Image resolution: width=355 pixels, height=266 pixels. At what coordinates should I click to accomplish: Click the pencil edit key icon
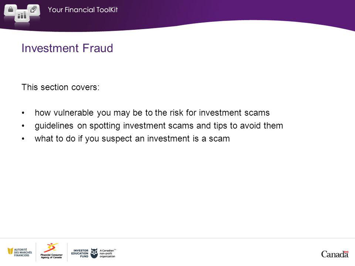click(x=34, y=10)
